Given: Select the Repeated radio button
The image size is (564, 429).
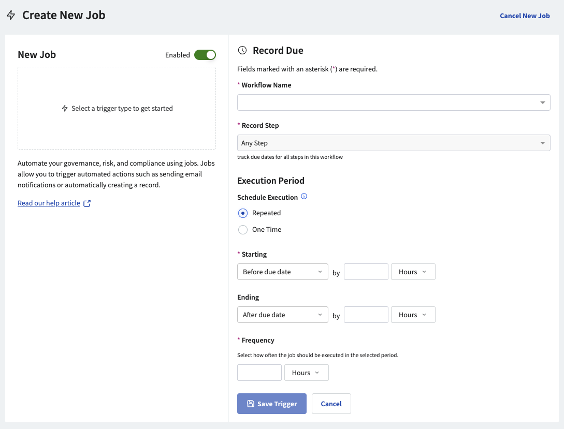Looking at the screenshot, I should (x=243, y=213).
